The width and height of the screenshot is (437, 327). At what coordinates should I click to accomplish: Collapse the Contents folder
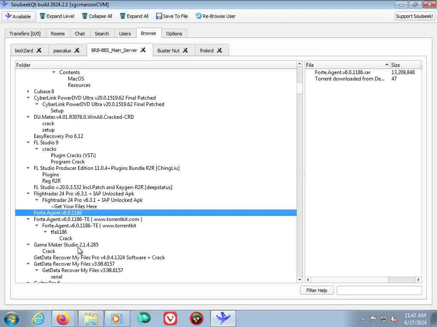pos(53,72)
